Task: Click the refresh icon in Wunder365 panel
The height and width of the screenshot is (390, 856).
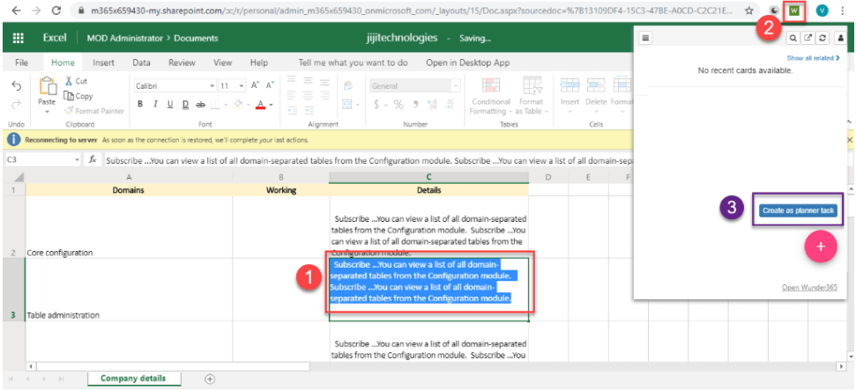Action: click(x=823, y=38)
